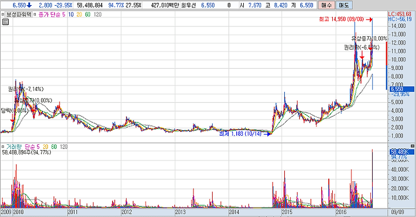Screen dimensions: 416x217
Task: Toggle the 거래량 volume panel marker square
Action: click(3, 147)
